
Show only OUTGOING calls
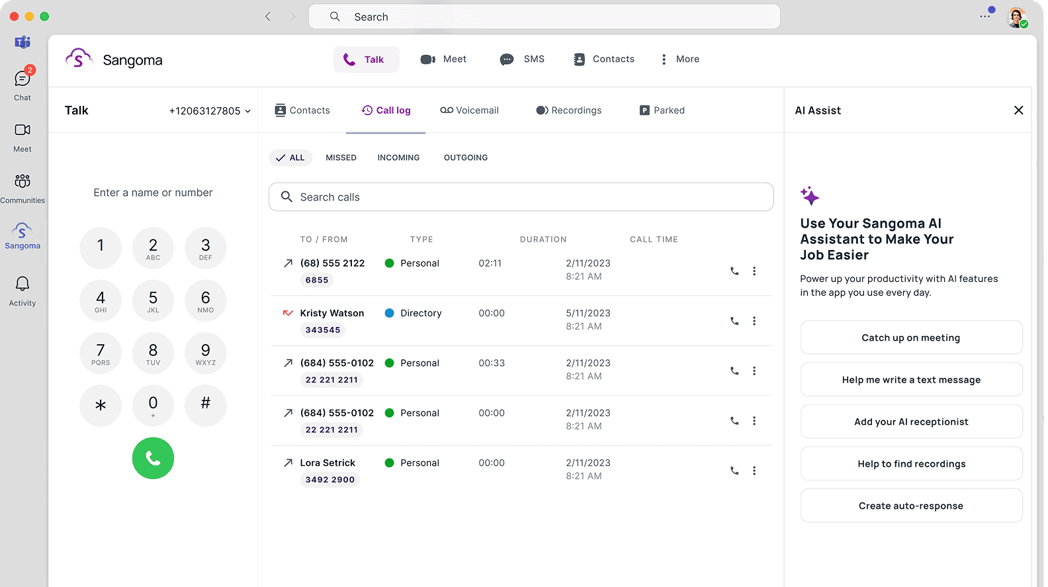pyautogui.click(x=466, y=158)
